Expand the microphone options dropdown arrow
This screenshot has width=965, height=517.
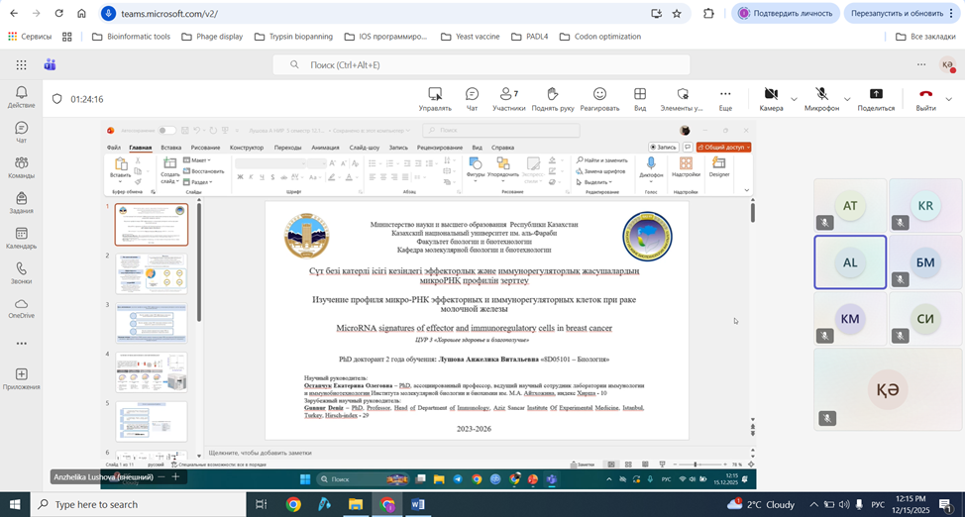point(846,99)
